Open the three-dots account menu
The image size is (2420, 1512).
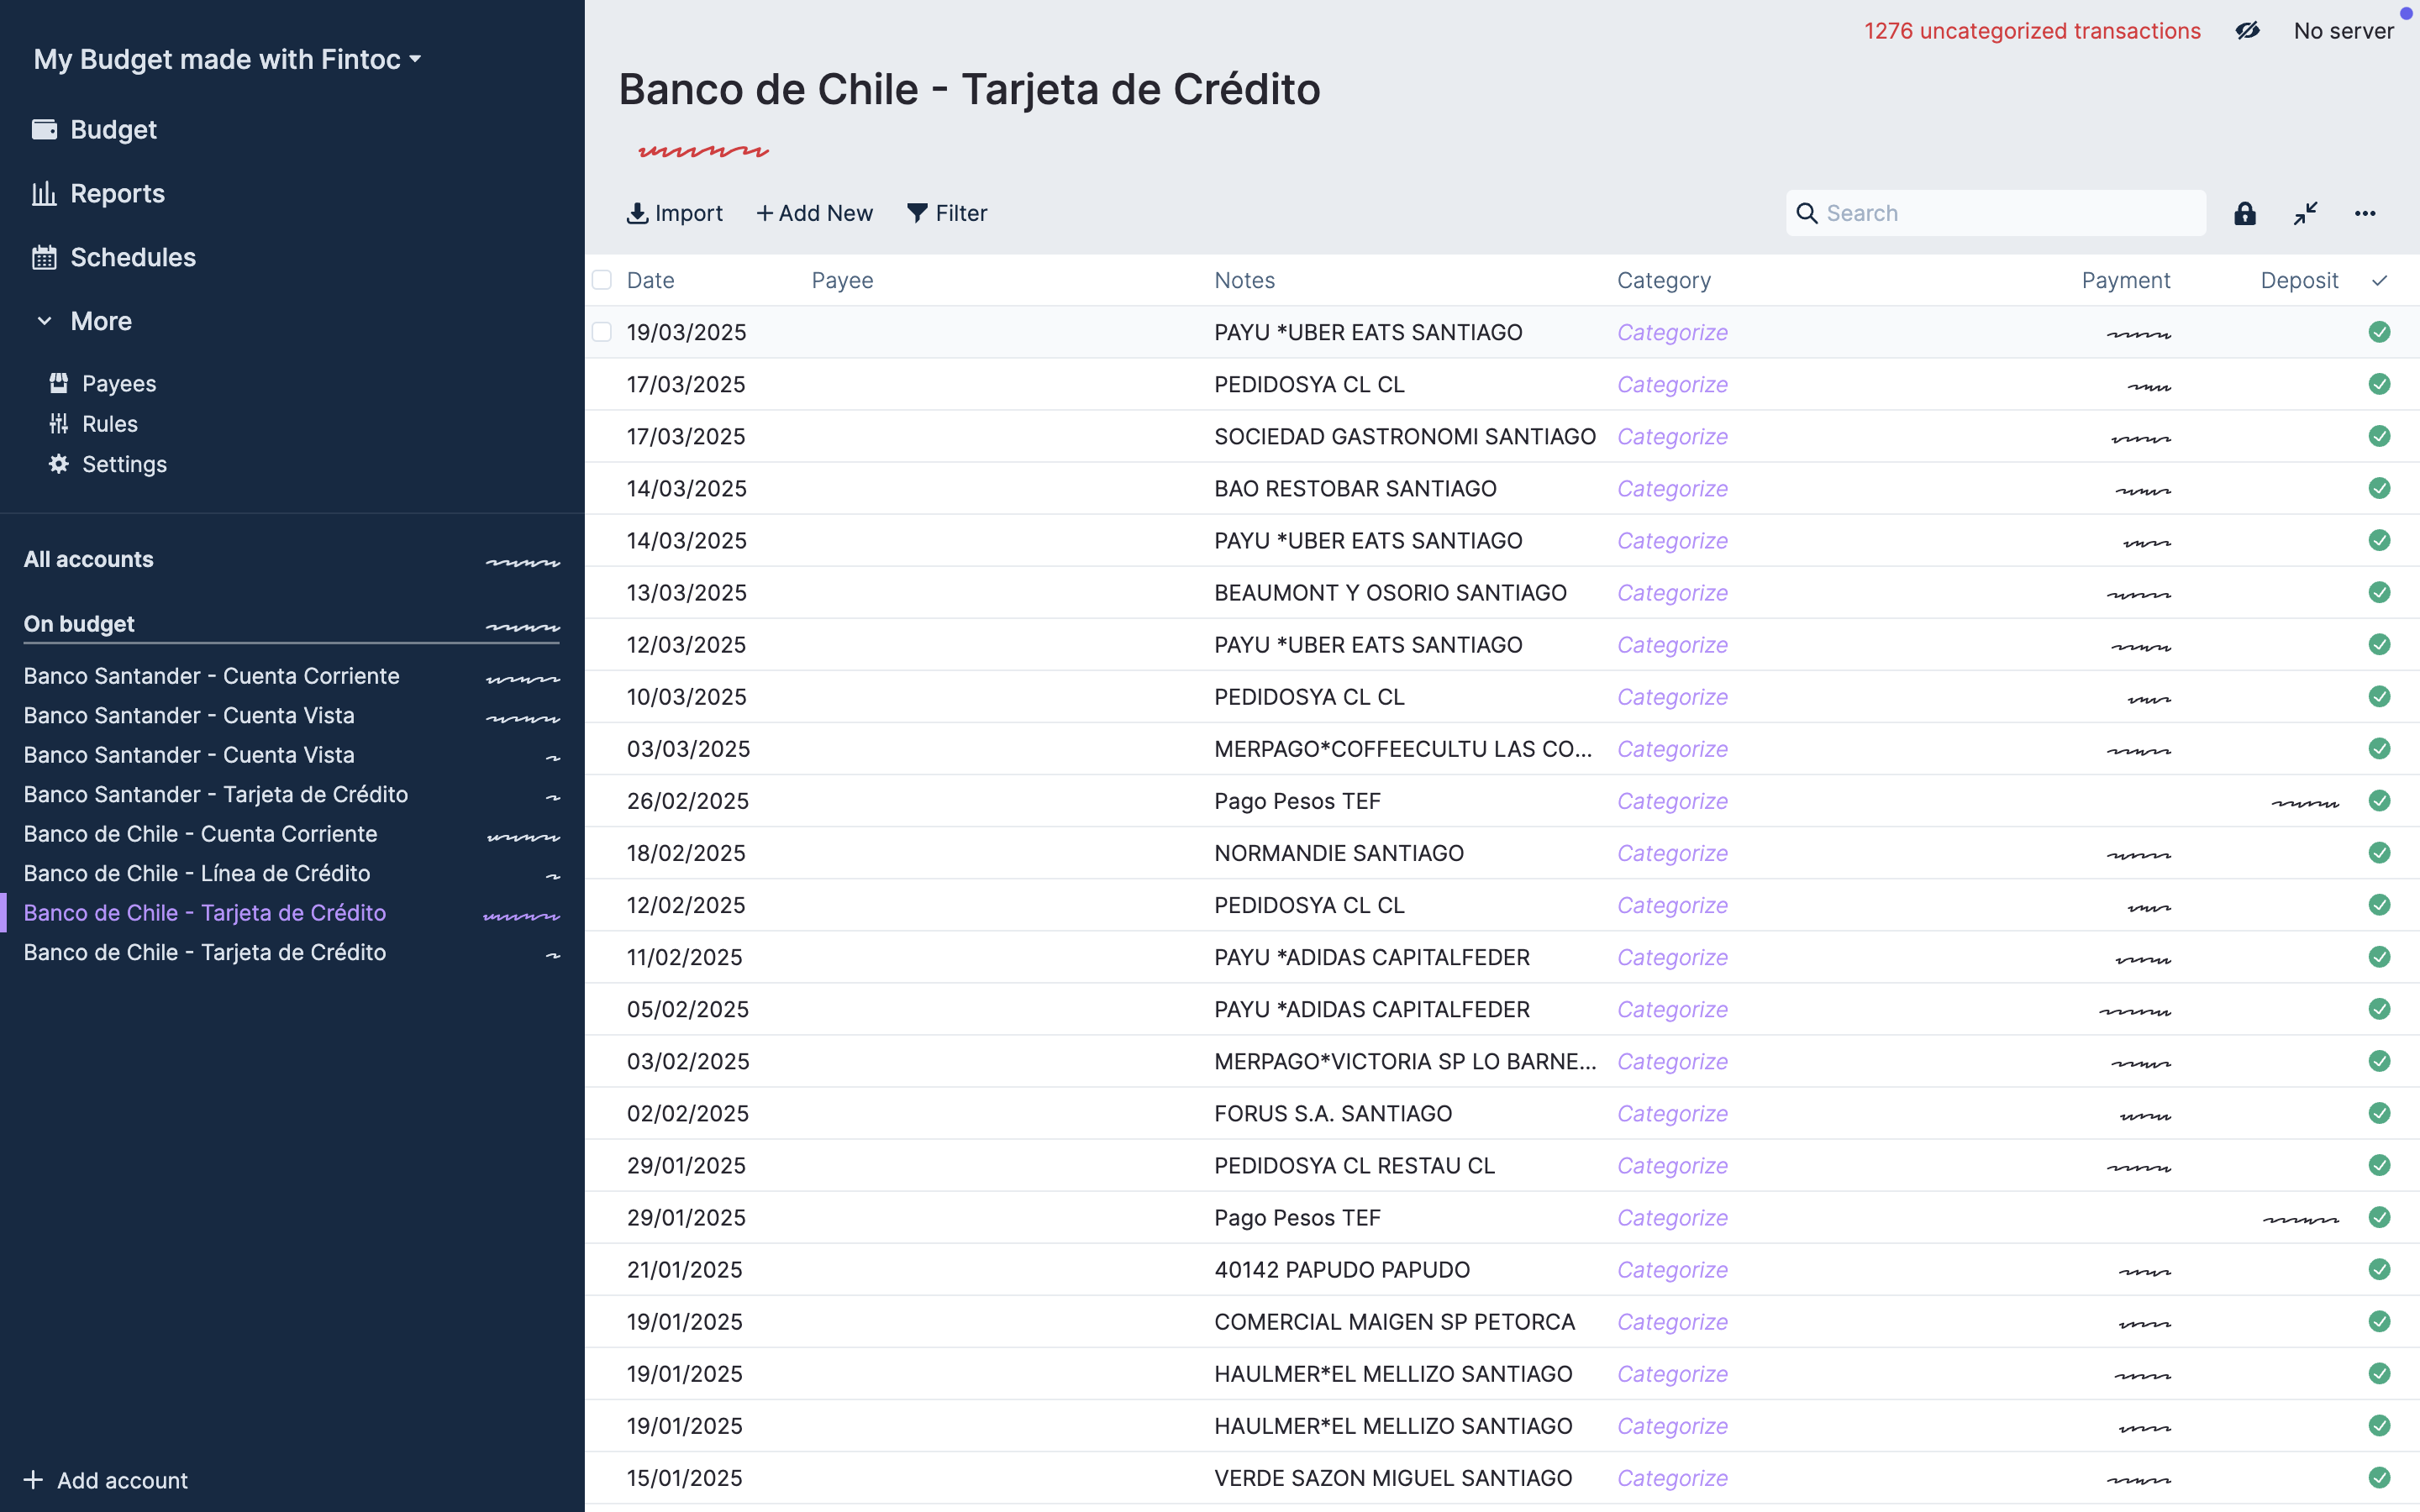[x=2364, y=213]
